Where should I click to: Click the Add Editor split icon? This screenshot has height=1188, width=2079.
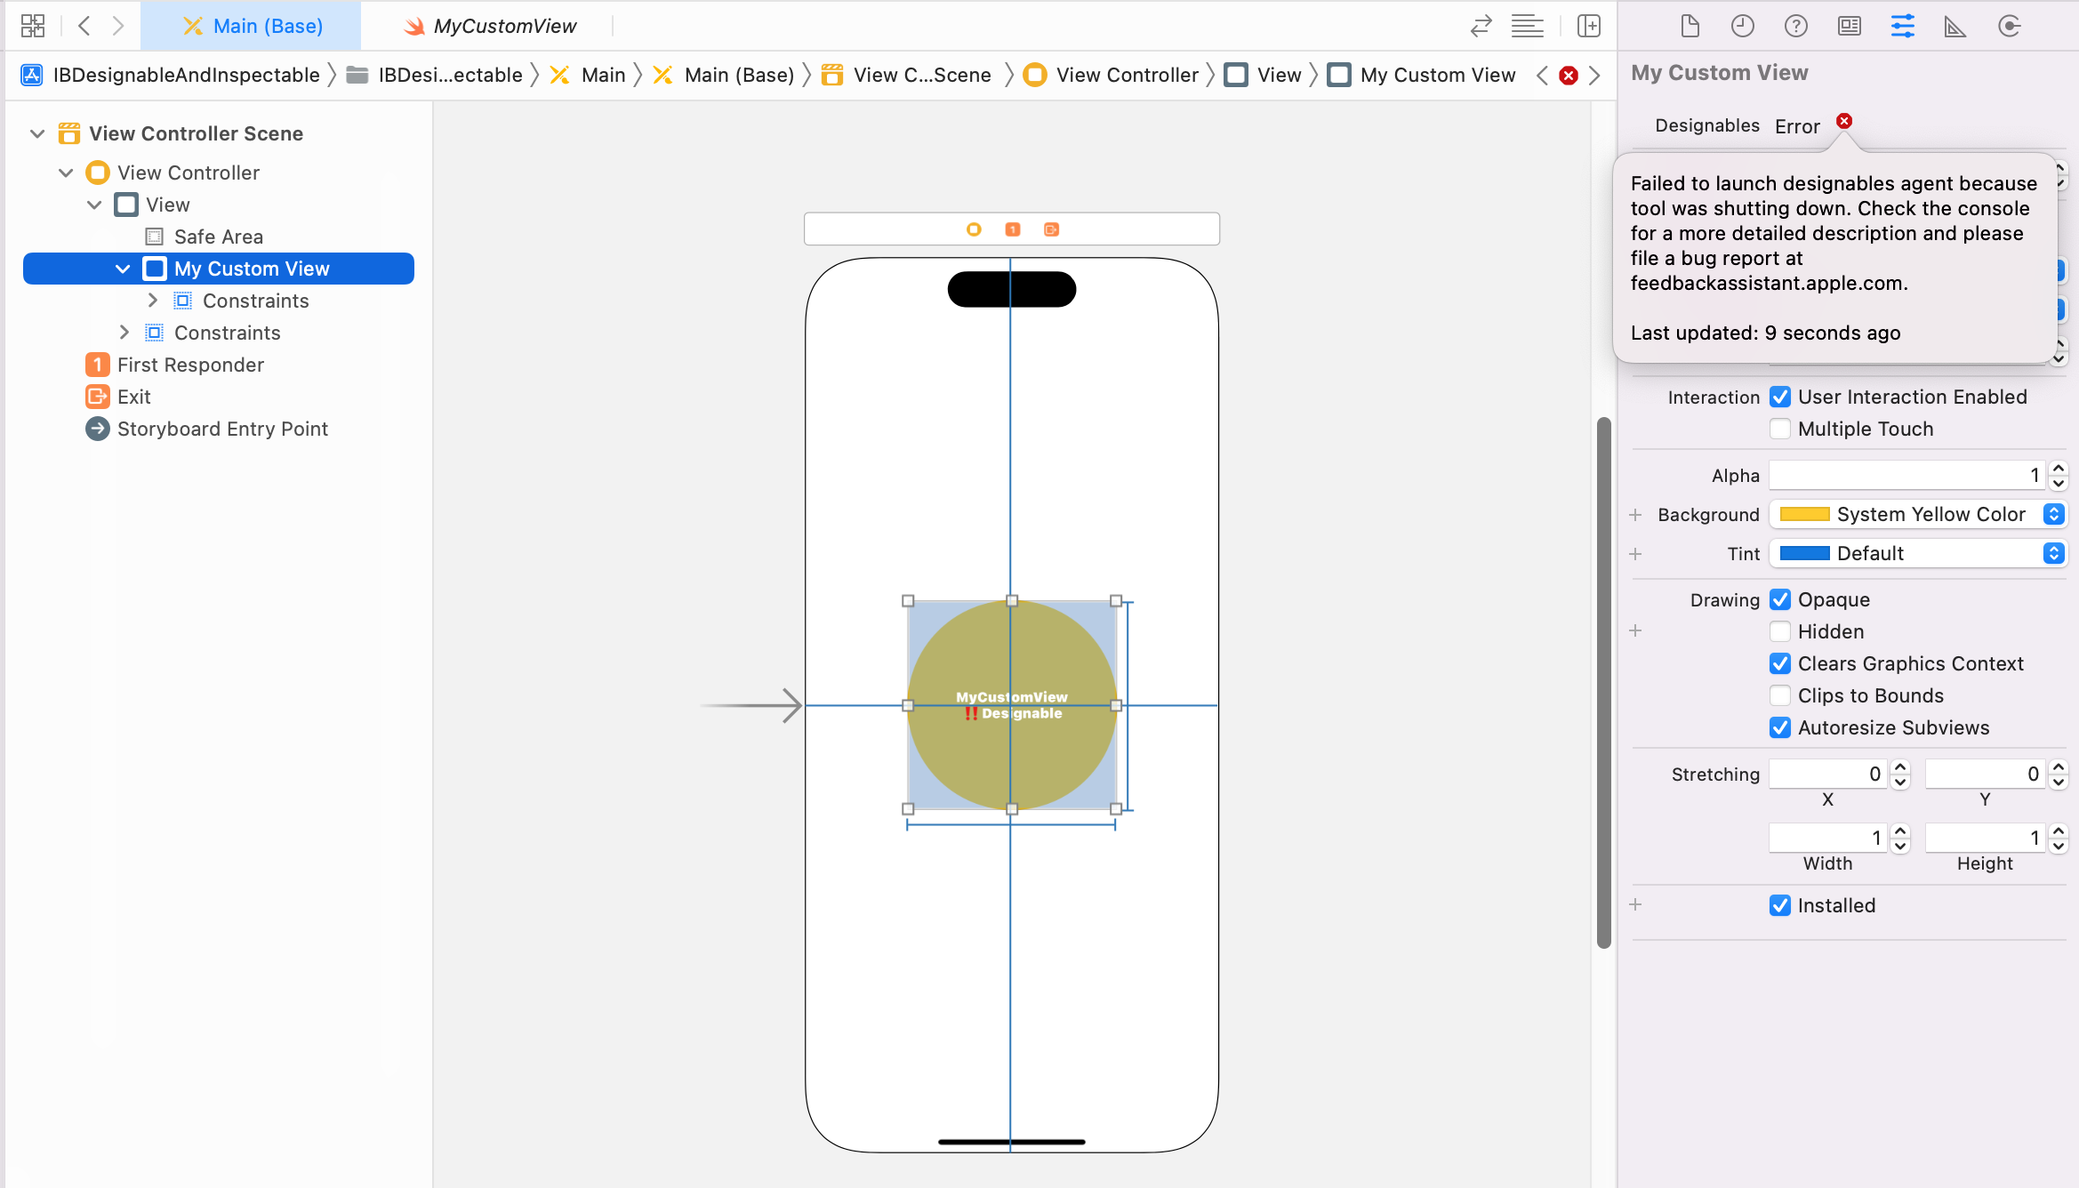tap(1588, 26)
